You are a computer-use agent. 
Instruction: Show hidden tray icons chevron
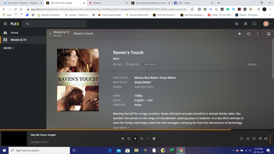tap(233, 151)
